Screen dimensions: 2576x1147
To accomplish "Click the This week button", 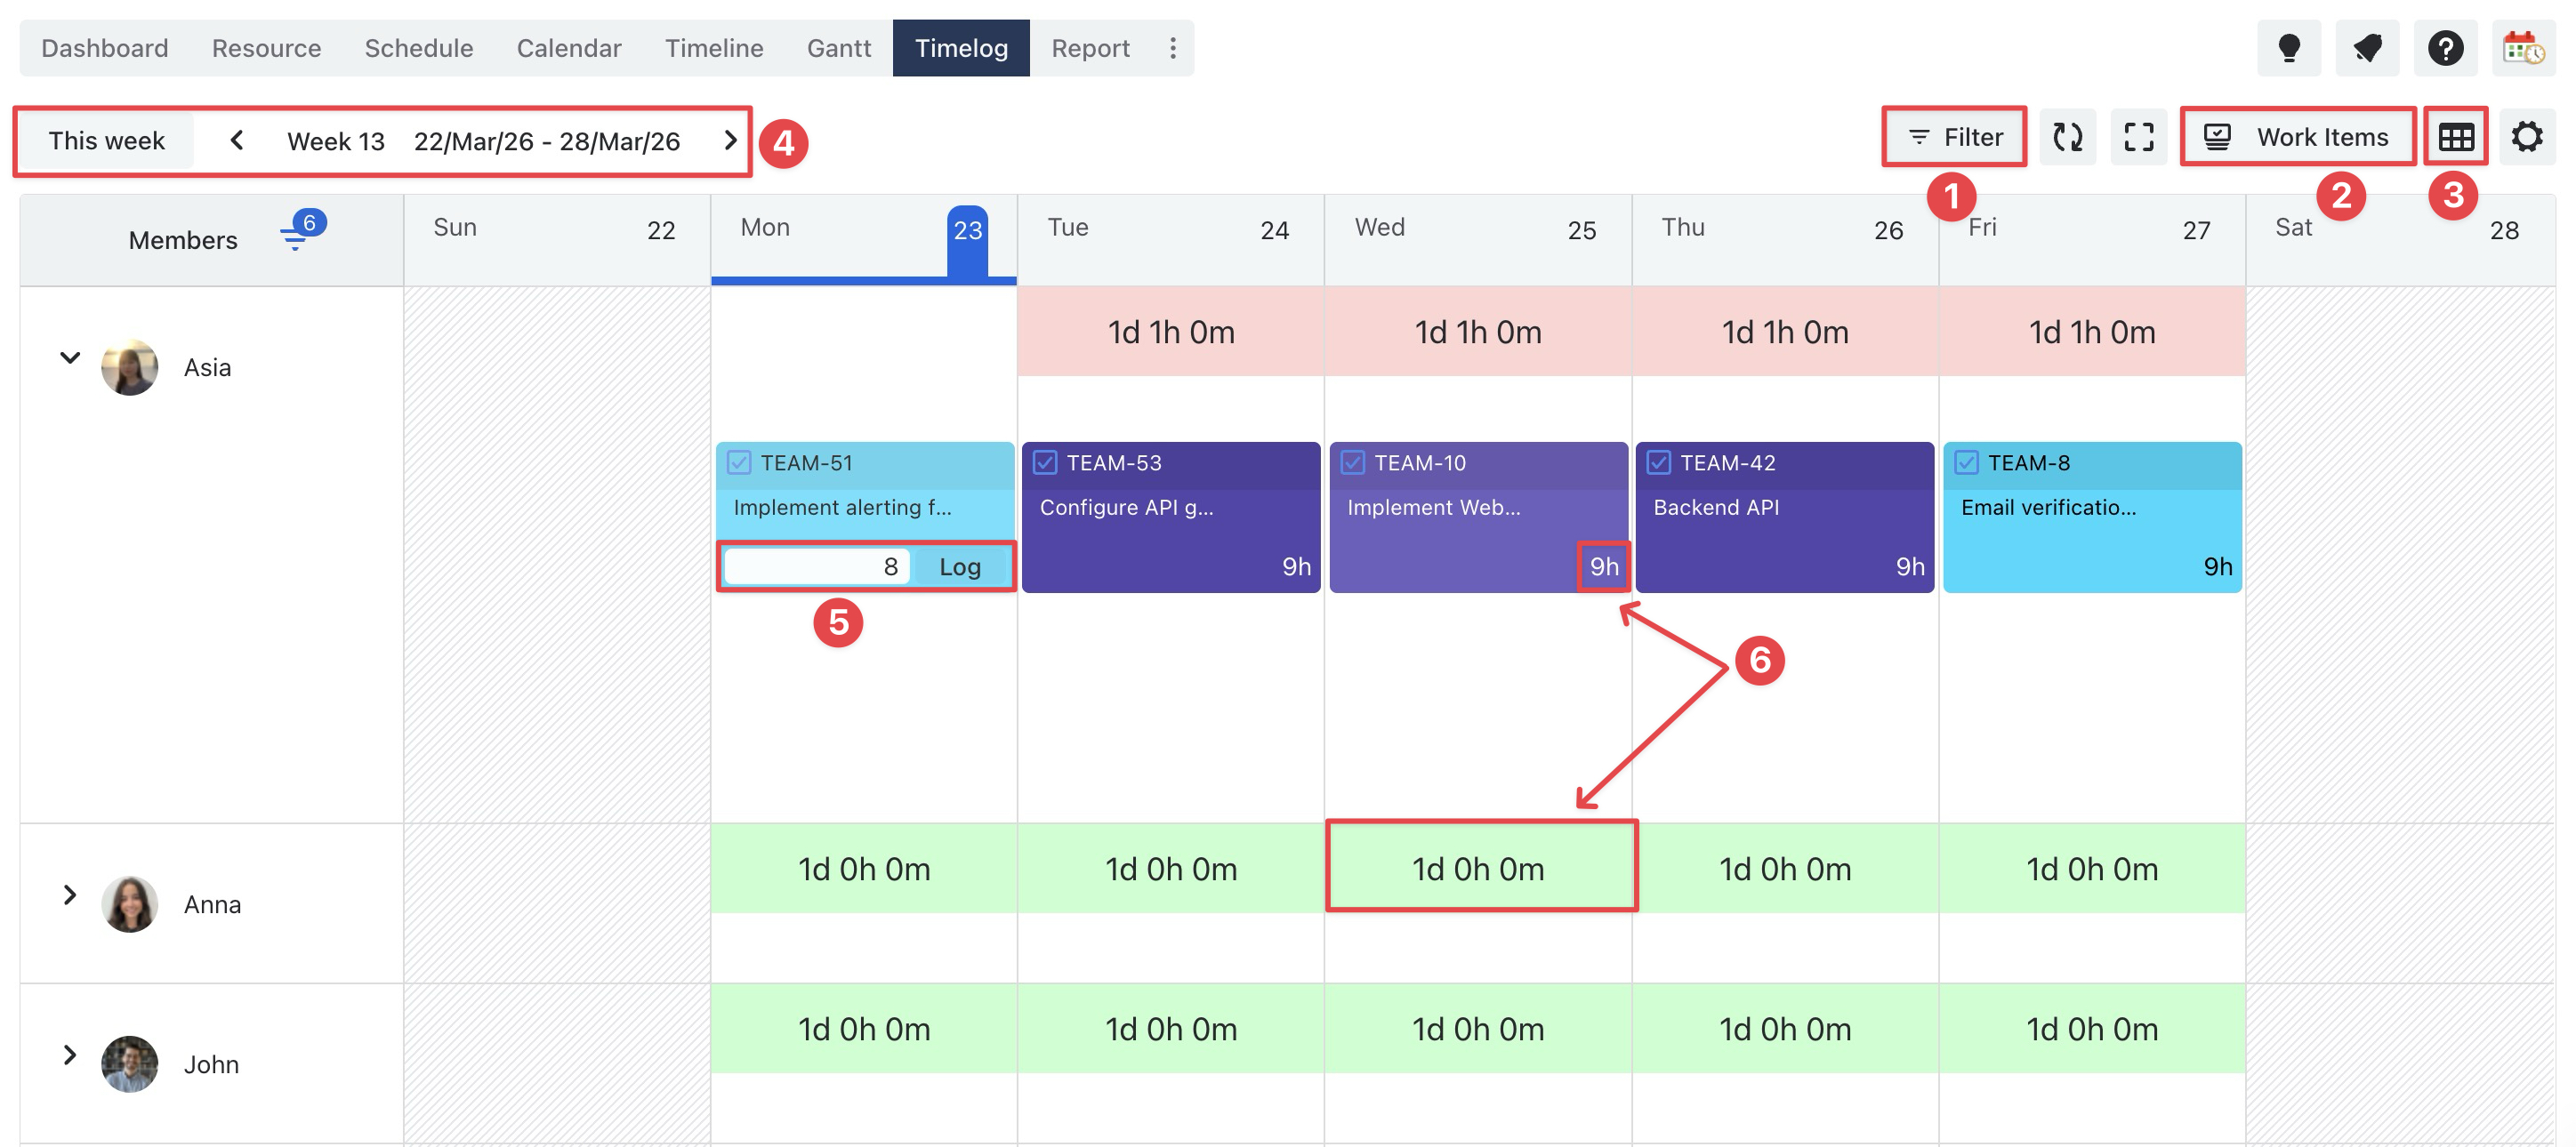I will [106, 140].
